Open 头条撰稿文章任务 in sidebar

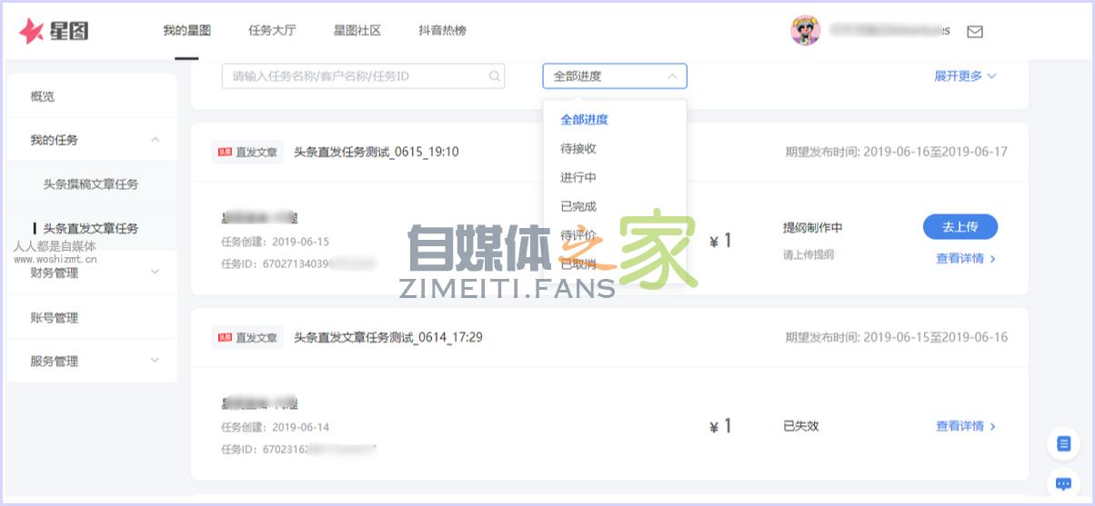91,184
